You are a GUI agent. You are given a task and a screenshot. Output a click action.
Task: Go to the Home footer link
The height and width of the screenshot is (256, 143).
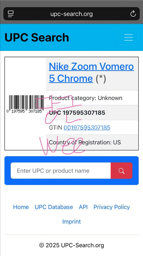click(x=21, y=207)
